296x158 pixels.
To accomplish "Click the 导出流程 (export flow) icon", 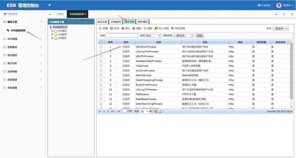I will pyautogui.click(x=172, y=28).
